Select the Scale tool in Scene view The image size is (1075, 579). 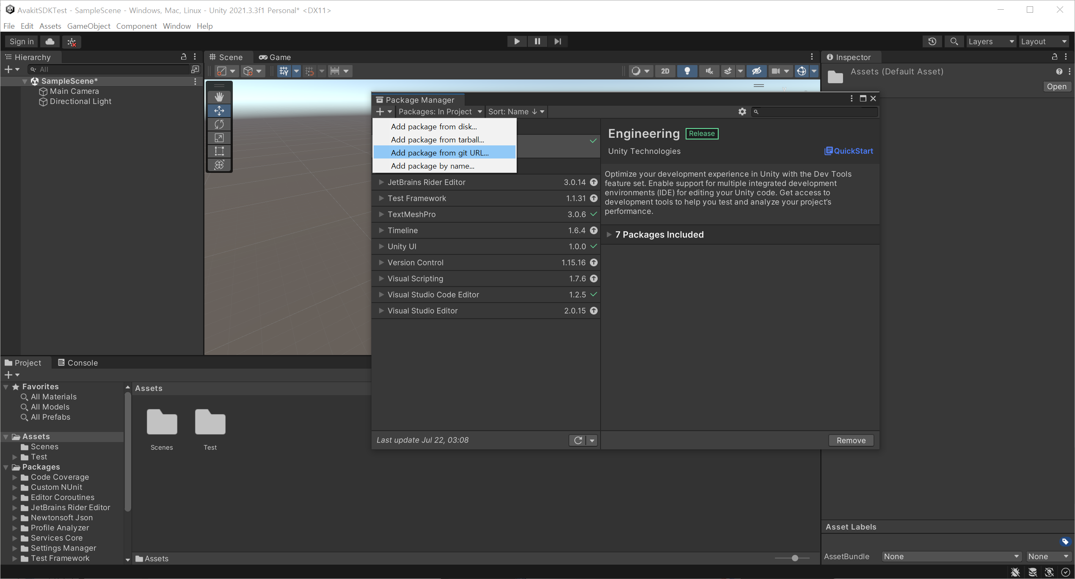click(x=219, y=138)
